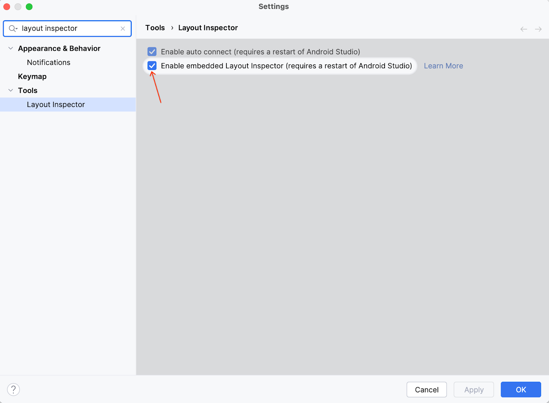
Task: Click the Apply button
Action: coord(474,390)
